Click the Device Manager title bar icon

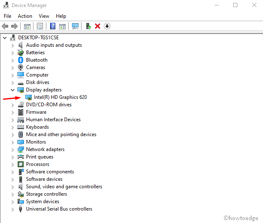pos(6,5)
